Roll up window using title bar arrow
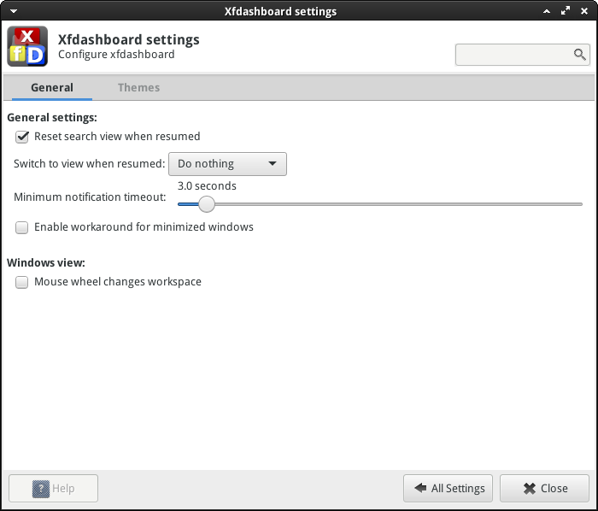This screenshot has width=598, height=511. (547, 11)
